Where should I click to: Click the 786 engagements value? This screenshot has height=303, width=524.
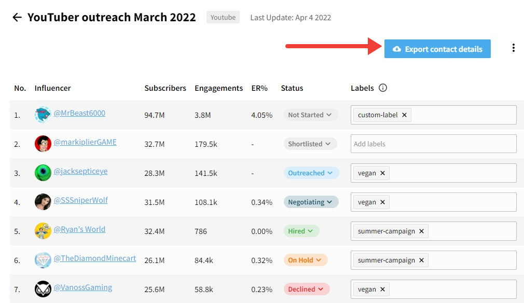coord(200,231)
